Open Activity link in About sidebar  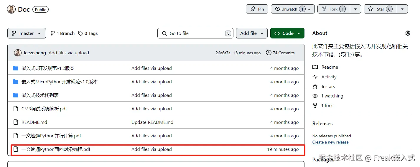pos(325,77)
